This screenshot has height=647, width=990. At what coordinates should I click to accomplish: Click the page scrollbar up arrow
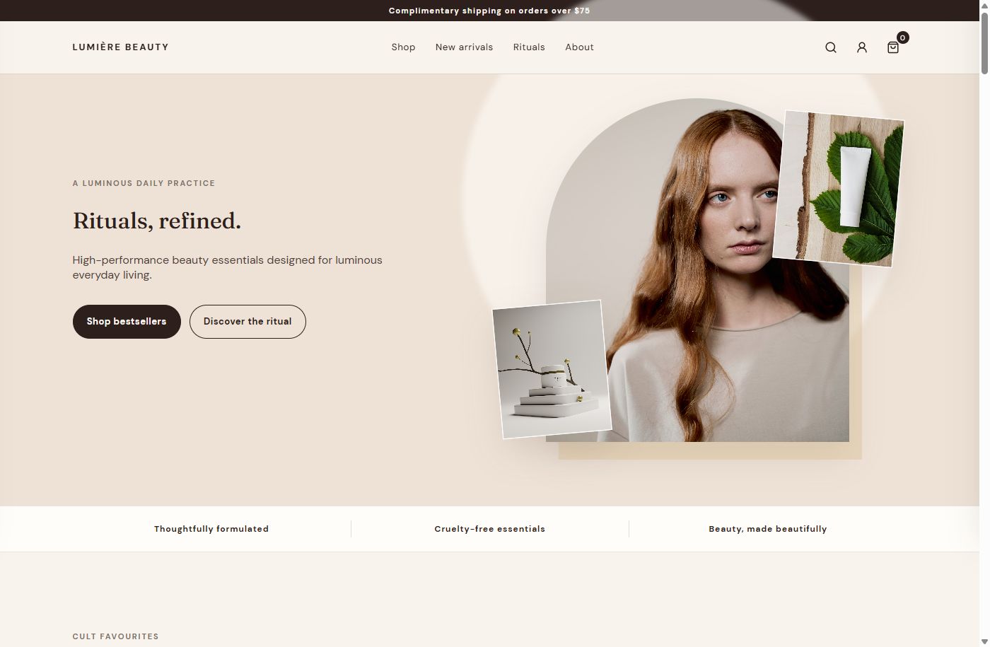(984, 6)
